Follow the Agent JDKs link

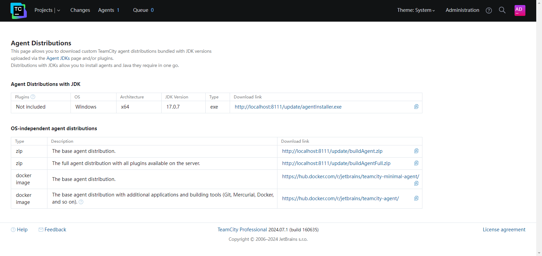[x=58, y=58]
